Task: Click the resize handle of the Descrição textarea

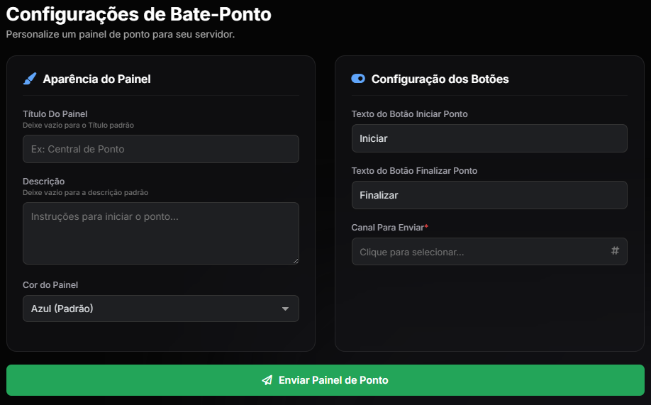Action: pos(295,260)
